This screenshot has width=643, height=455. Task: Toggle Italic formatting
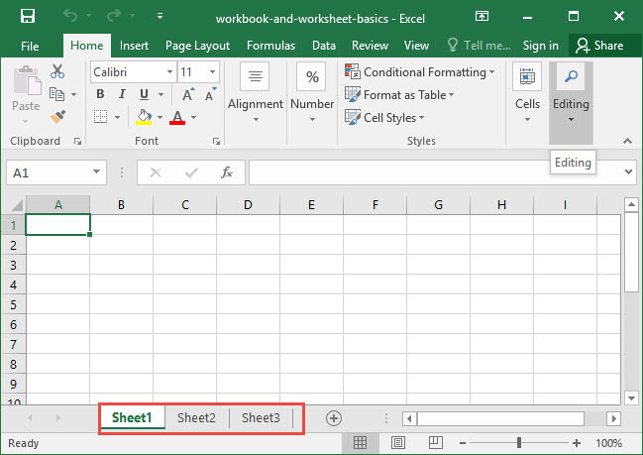pyautogui.click(x=122, y=94)
